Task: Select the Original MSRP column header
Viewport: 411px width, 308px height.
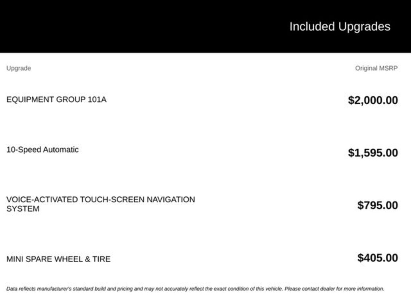Action: click(x=376, y=68)
